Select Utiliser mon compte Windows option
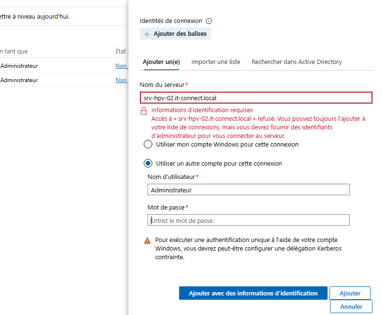The width and height of the screenshot is (382, 315). [148, 144]
